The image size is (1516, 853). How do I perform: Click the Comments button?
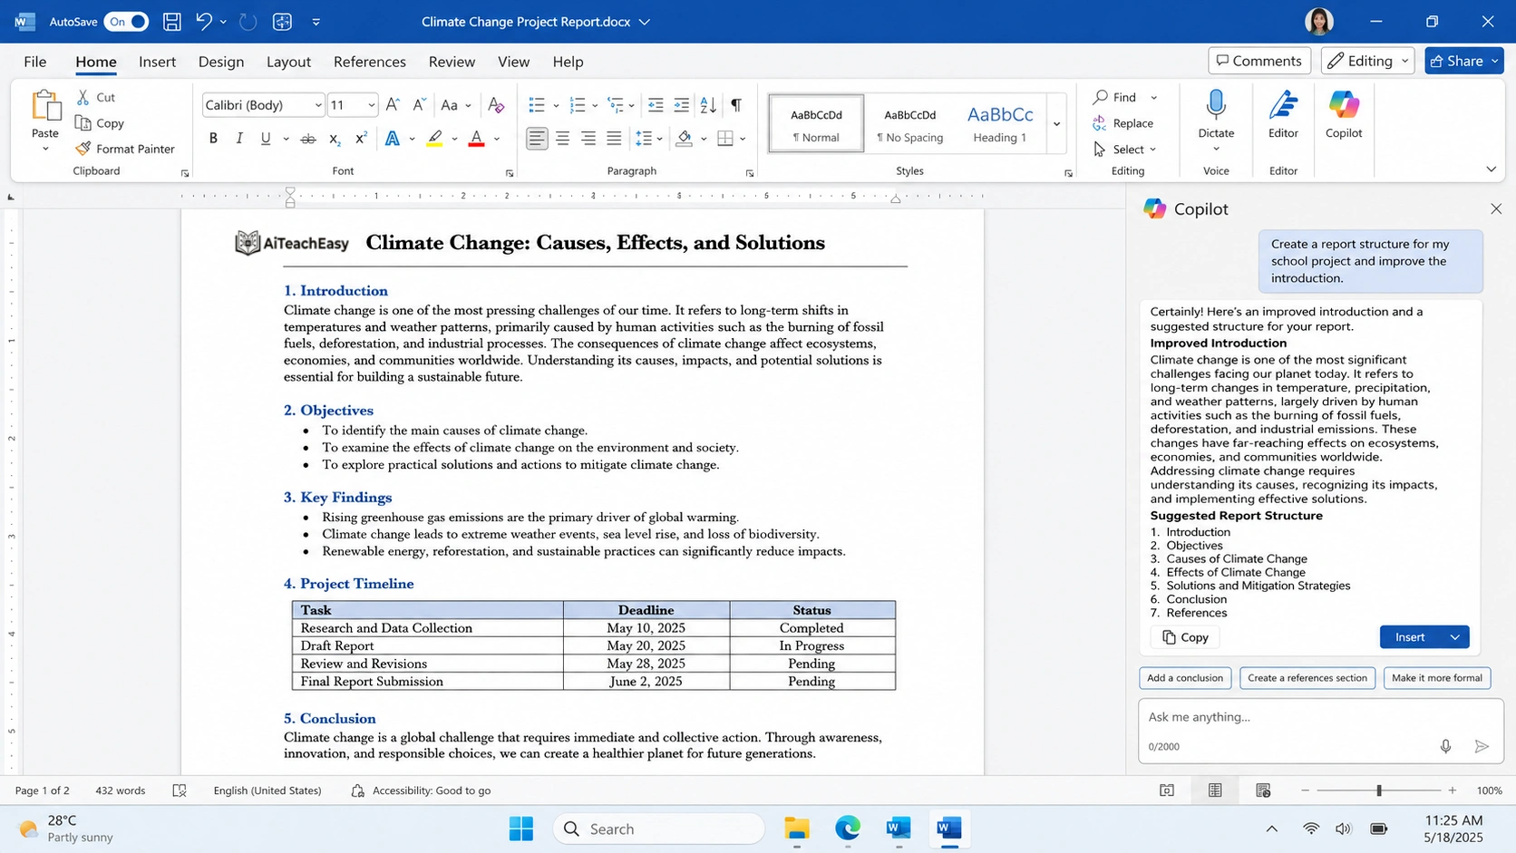click(1259, 61)
